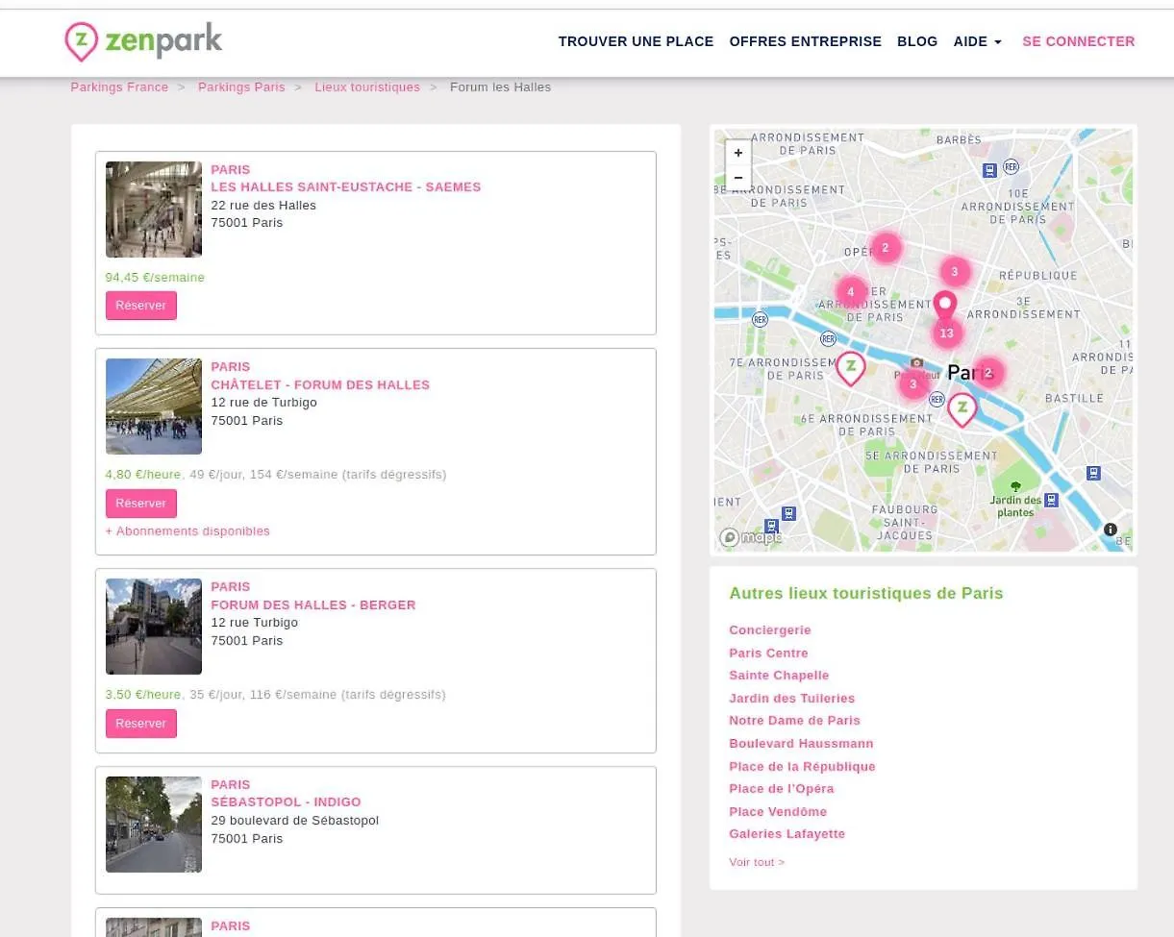
Task: Click the 4,80 €/heure price text
Action: click(x=143, y=475)
